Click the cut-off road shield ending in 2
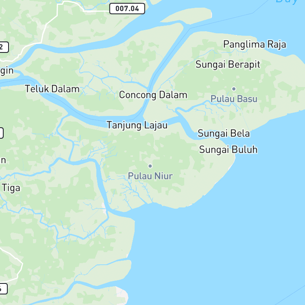 click(4, 47)
